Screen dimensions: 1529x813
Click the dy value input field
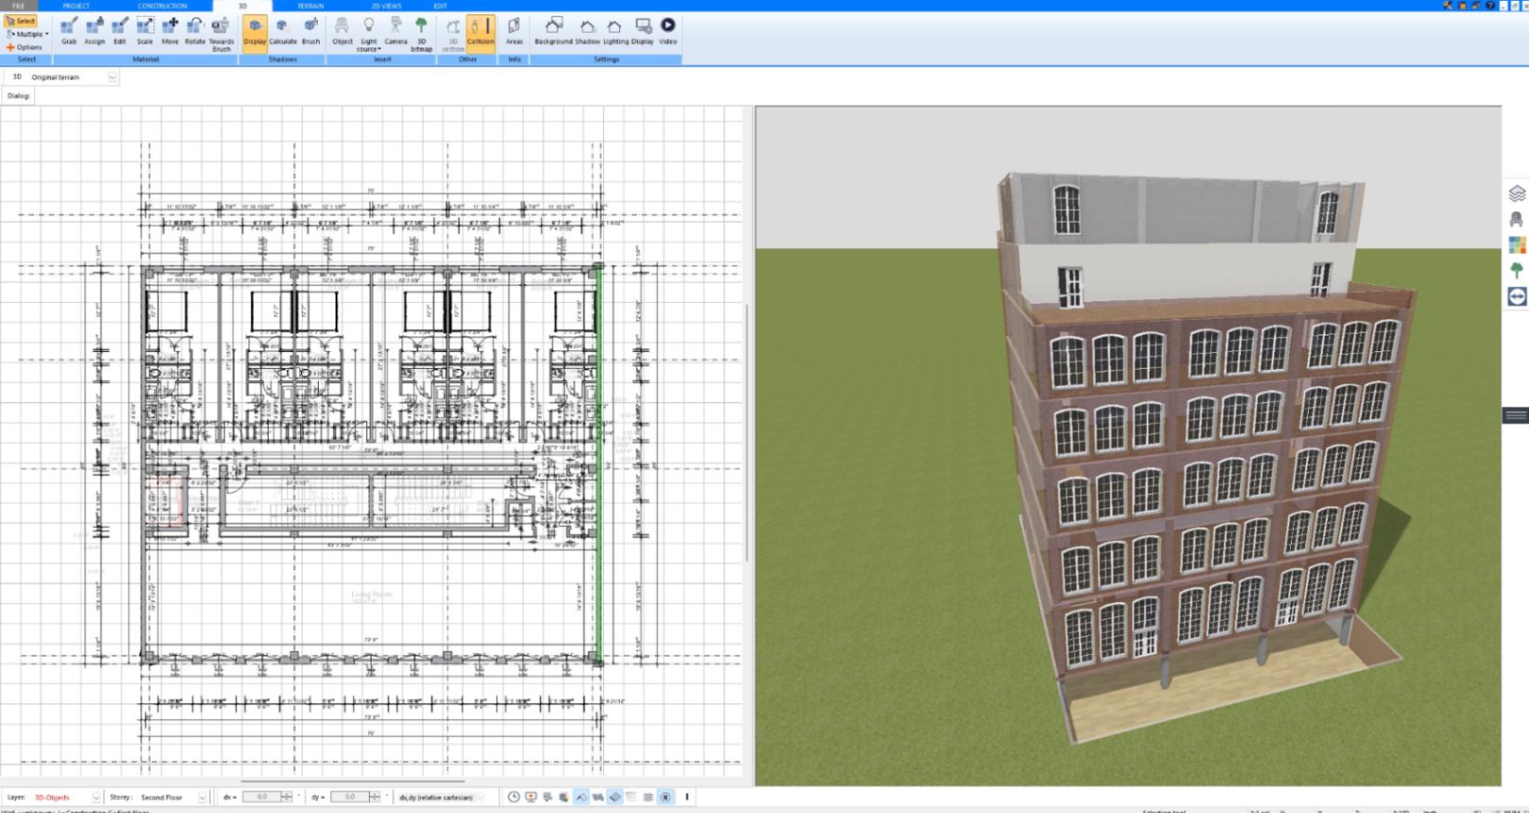pyautogui.click(x=349, y=797)
